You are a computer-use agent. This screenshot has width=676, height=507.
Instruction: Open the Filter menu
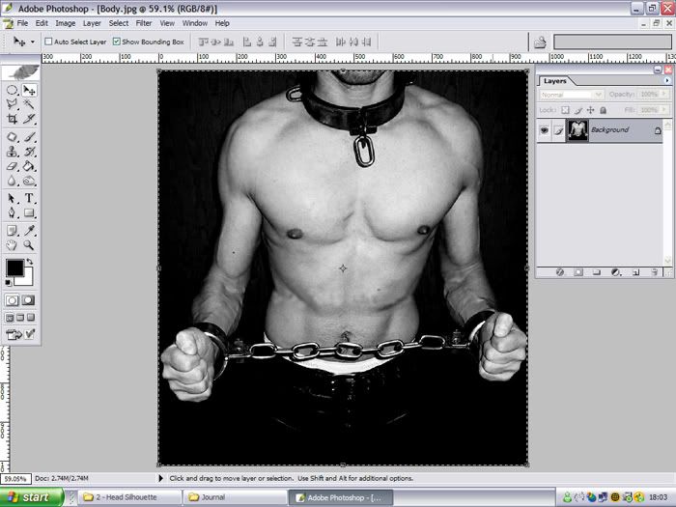click(144, 23)
